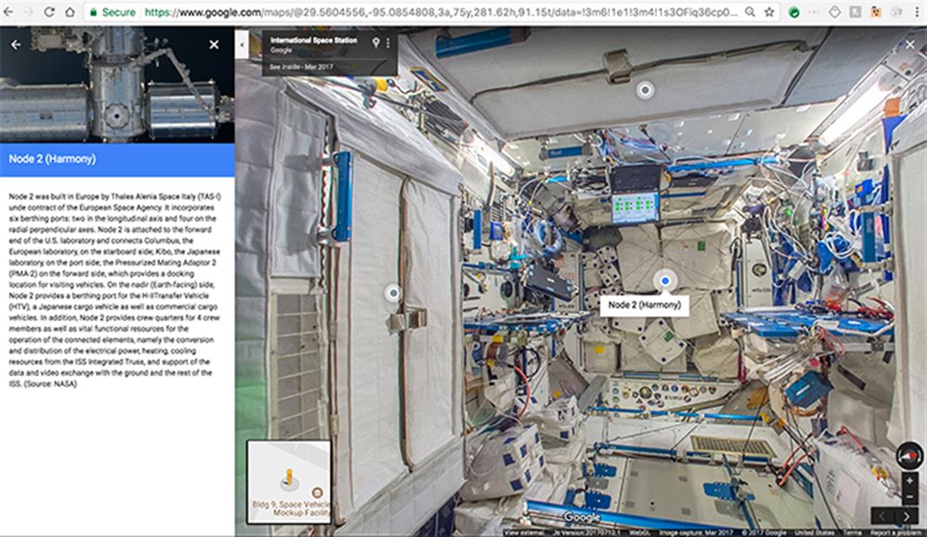Open the Chrome three-dot menu
This screenshot has height=537, width=927.
918,13
